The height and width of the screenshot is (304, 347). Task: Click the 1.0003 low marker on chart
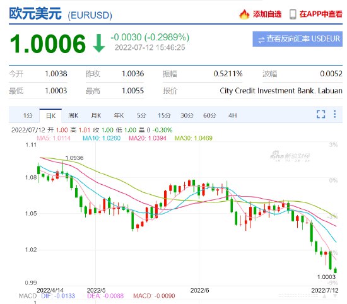tap(326, 277)
